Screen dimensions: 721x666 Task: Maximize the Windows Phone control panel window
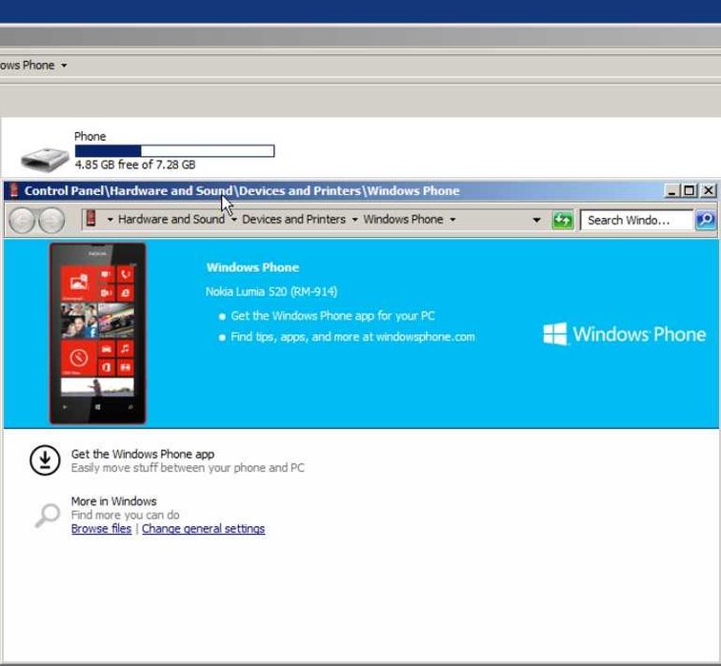tap(690, 190)
